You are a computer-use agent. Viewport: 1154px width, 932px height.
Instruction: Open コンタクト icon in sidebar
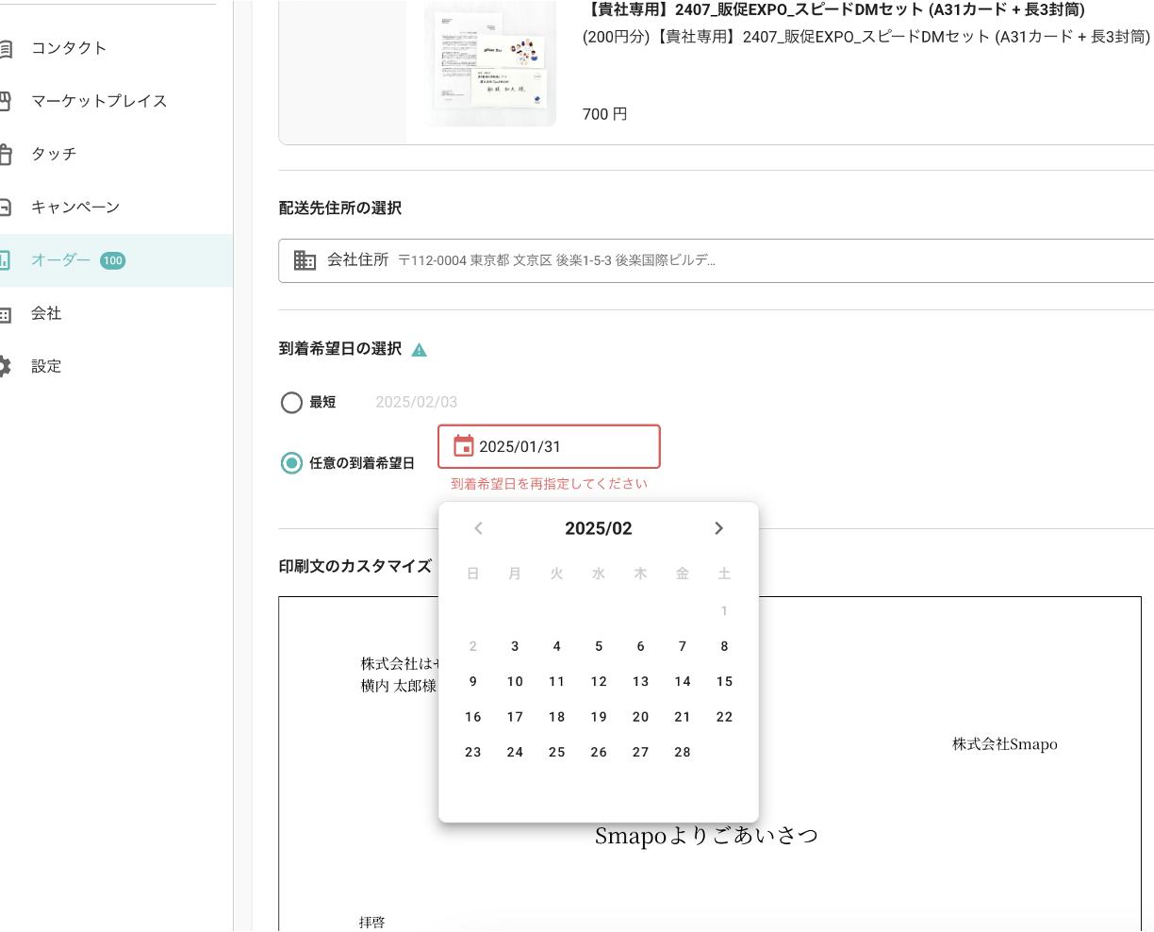pos(5,48)
